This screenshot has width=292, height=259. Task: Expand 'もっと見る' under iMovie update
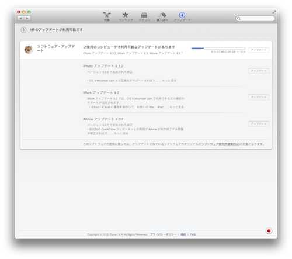(121, 133)
